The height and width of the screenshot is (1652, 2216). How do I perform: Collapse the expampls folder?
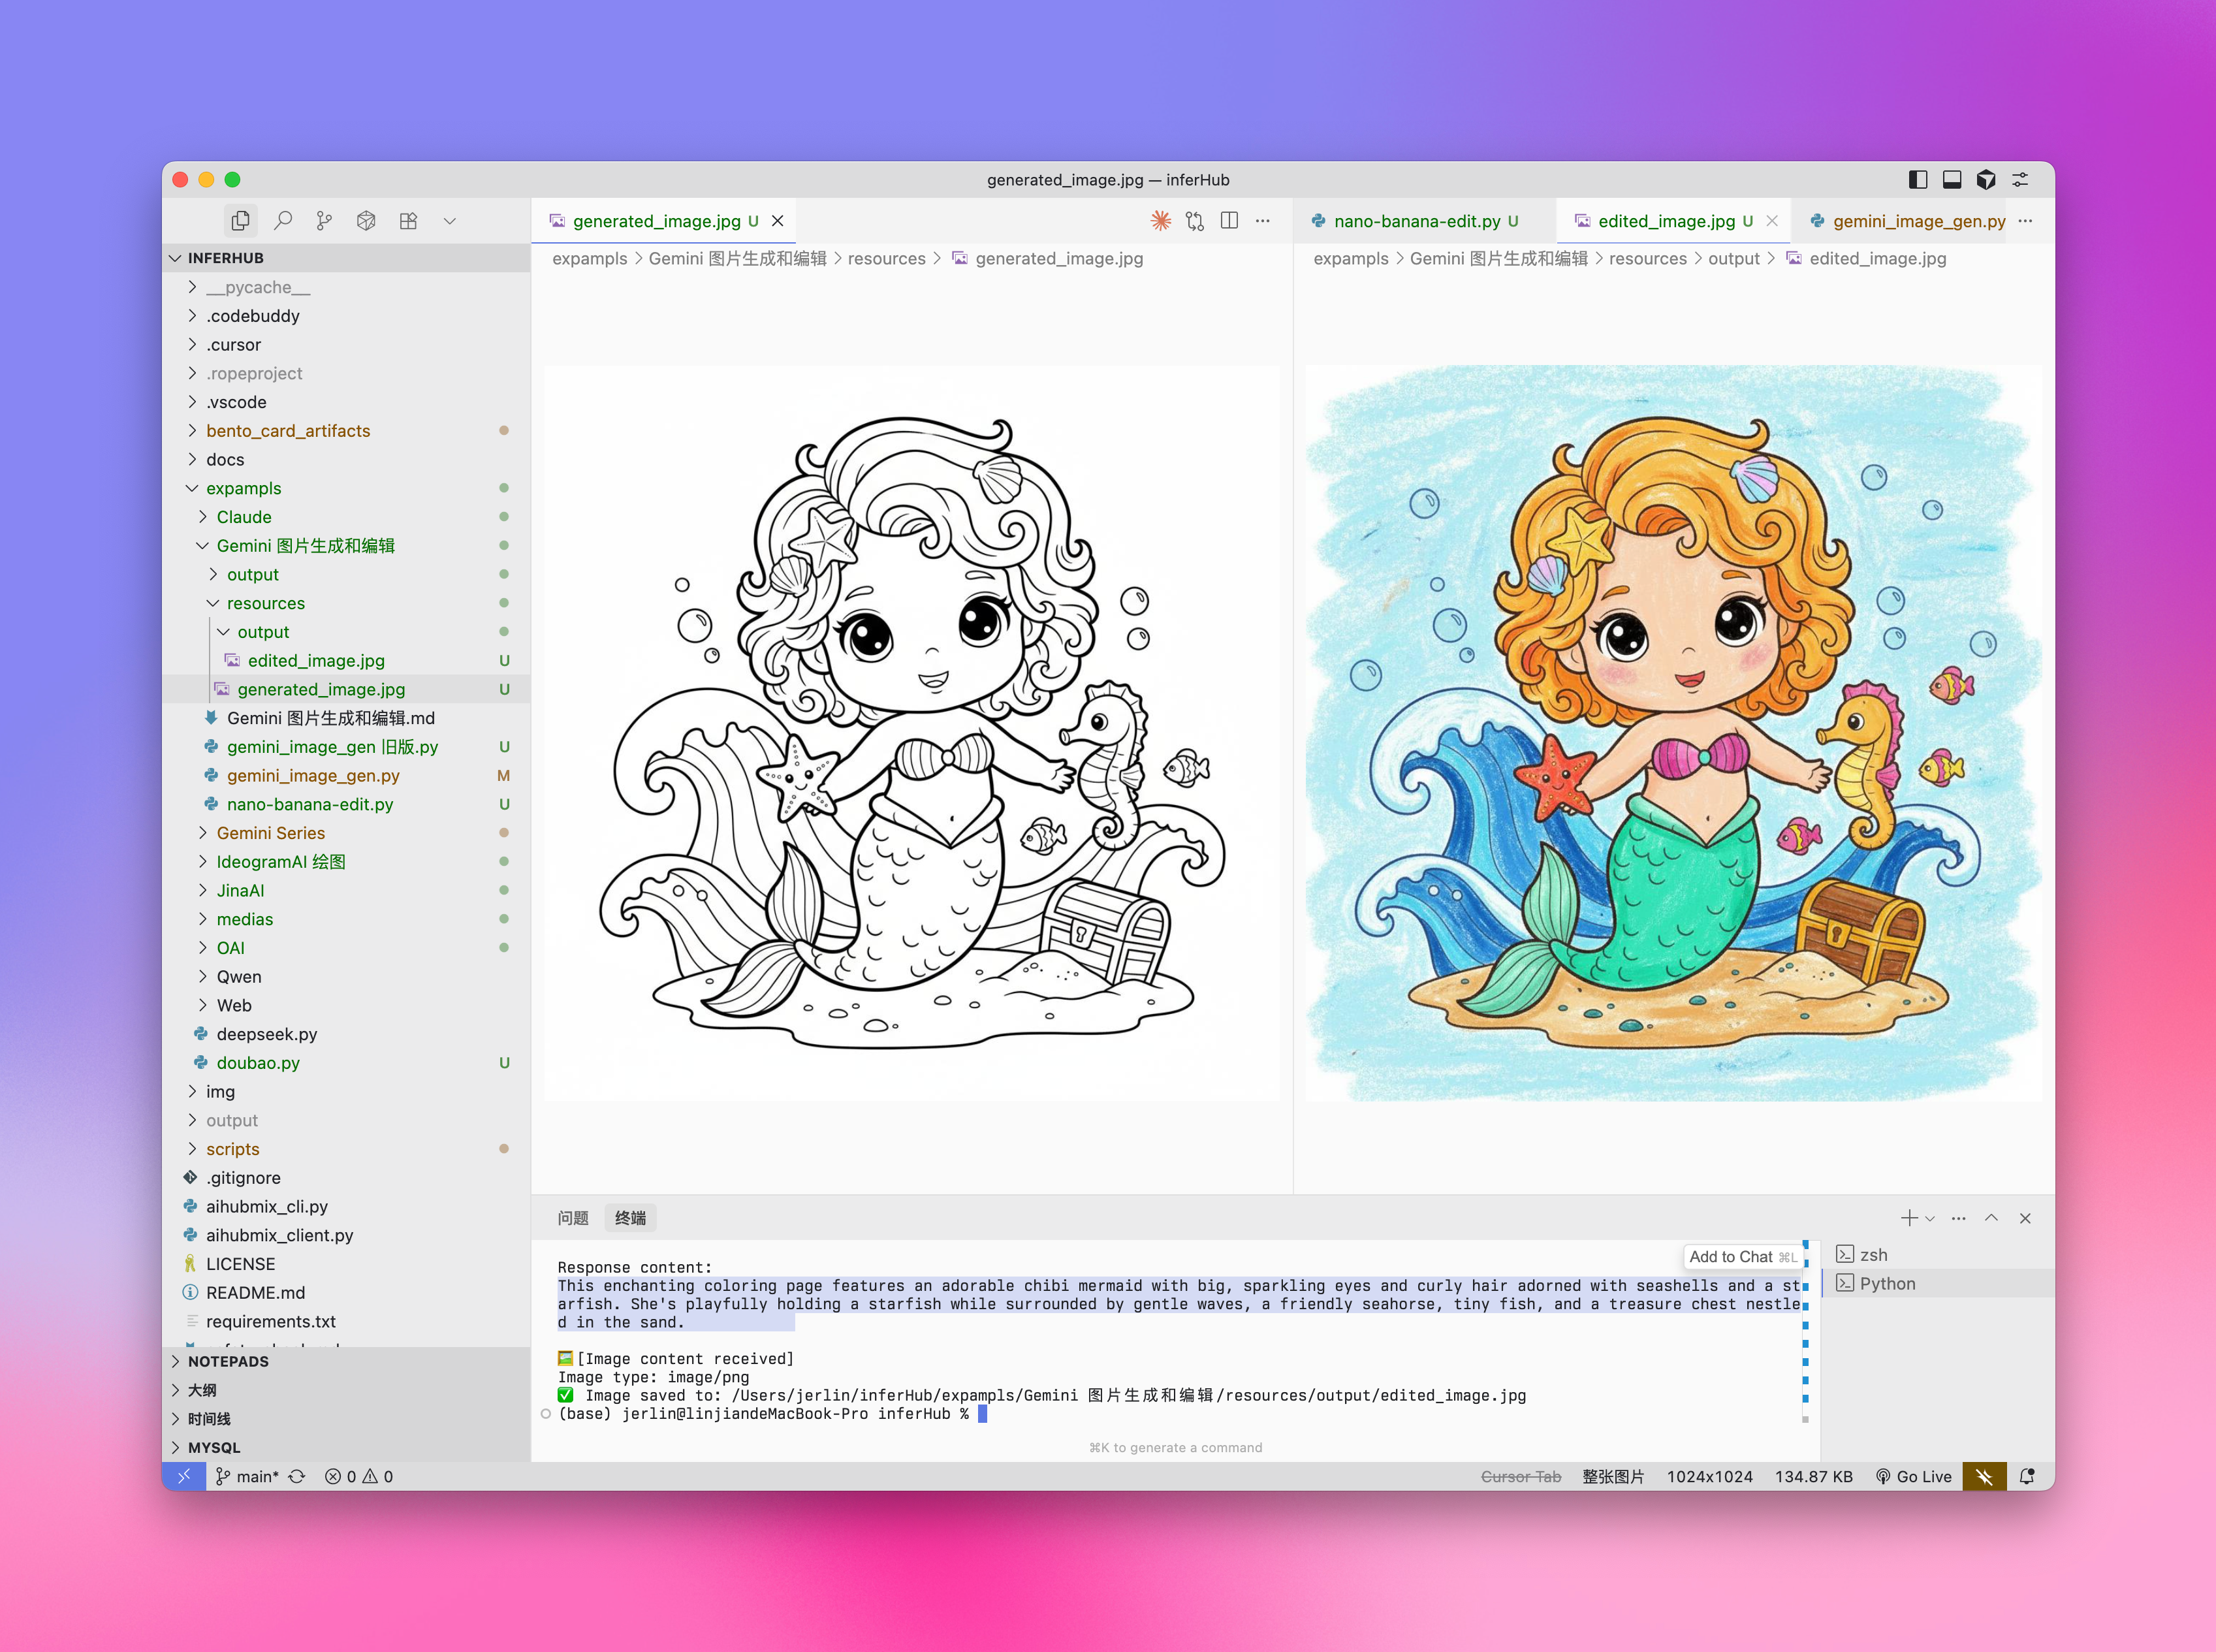coord(243,488)
